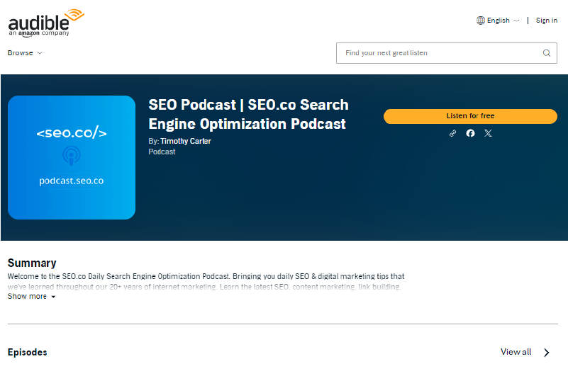Open the Sign in link
The image size is (568, 376).
(546, 21)
